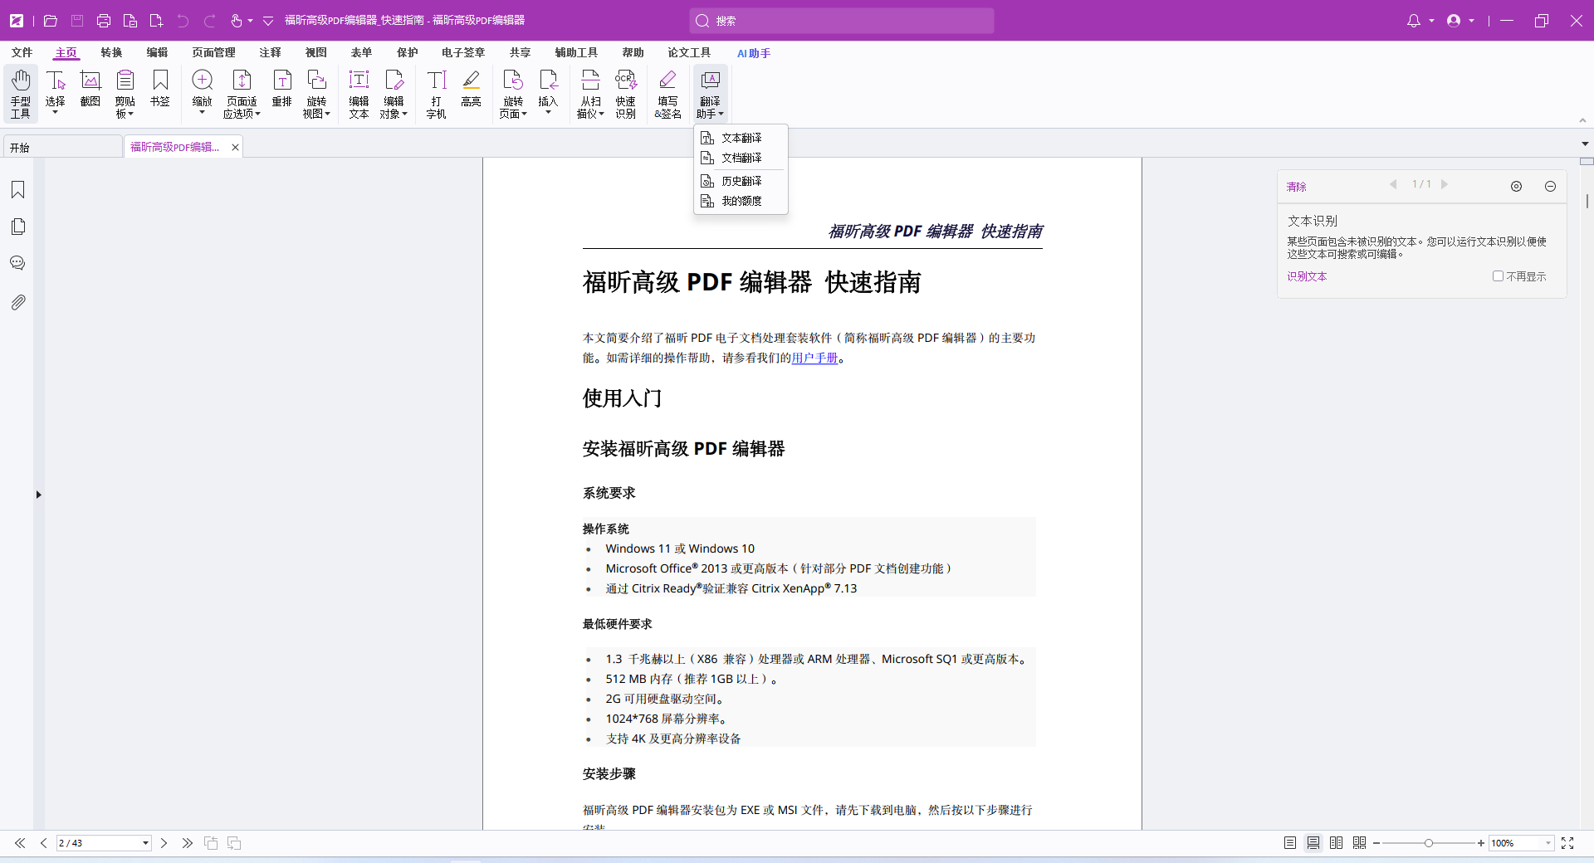Open the 编辑文本 text editing tool
Viewport: 1594px width, 863px height.
click(x=359, y=91)
